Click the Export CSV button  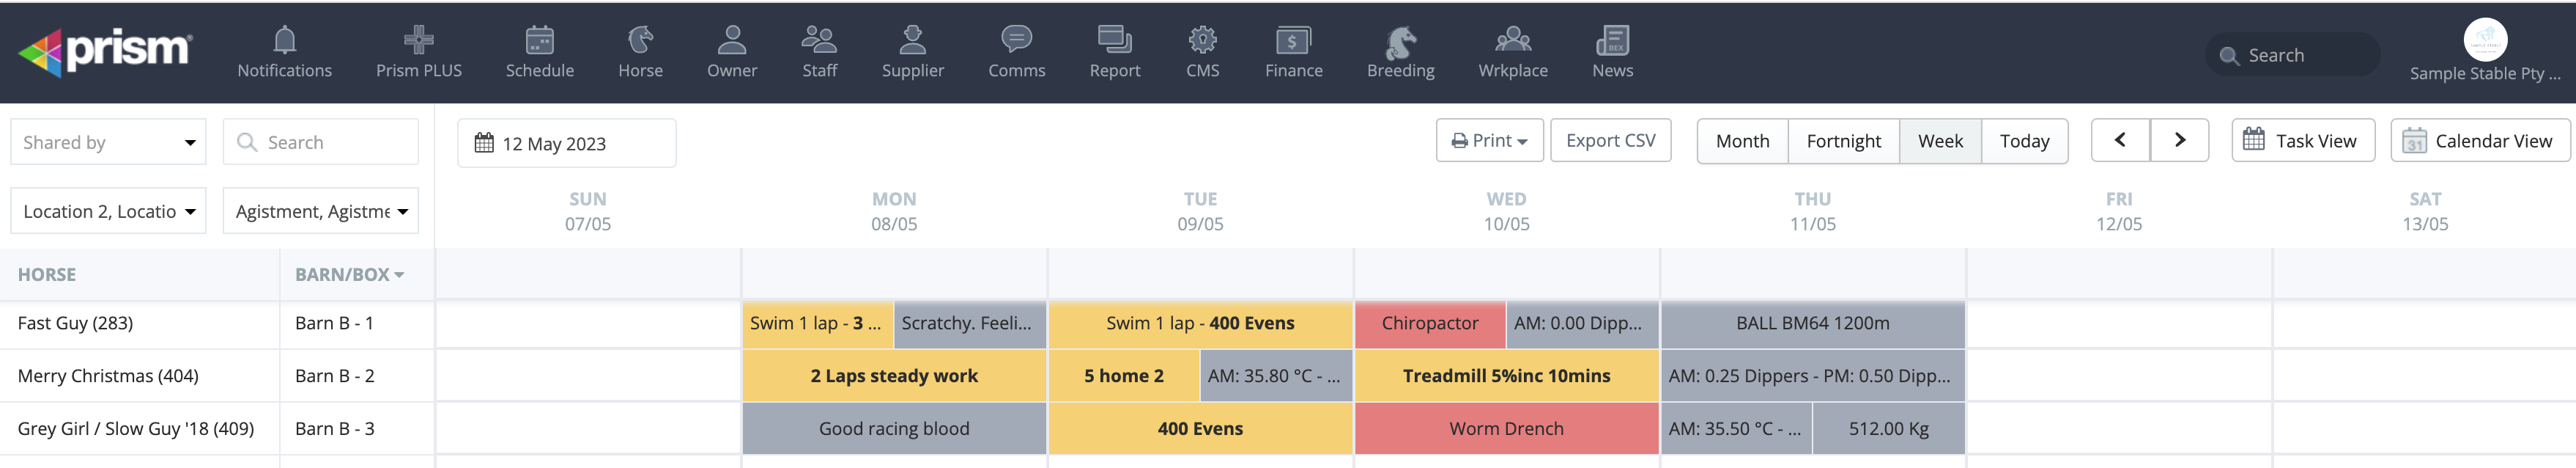click(x=1610, y=142)
